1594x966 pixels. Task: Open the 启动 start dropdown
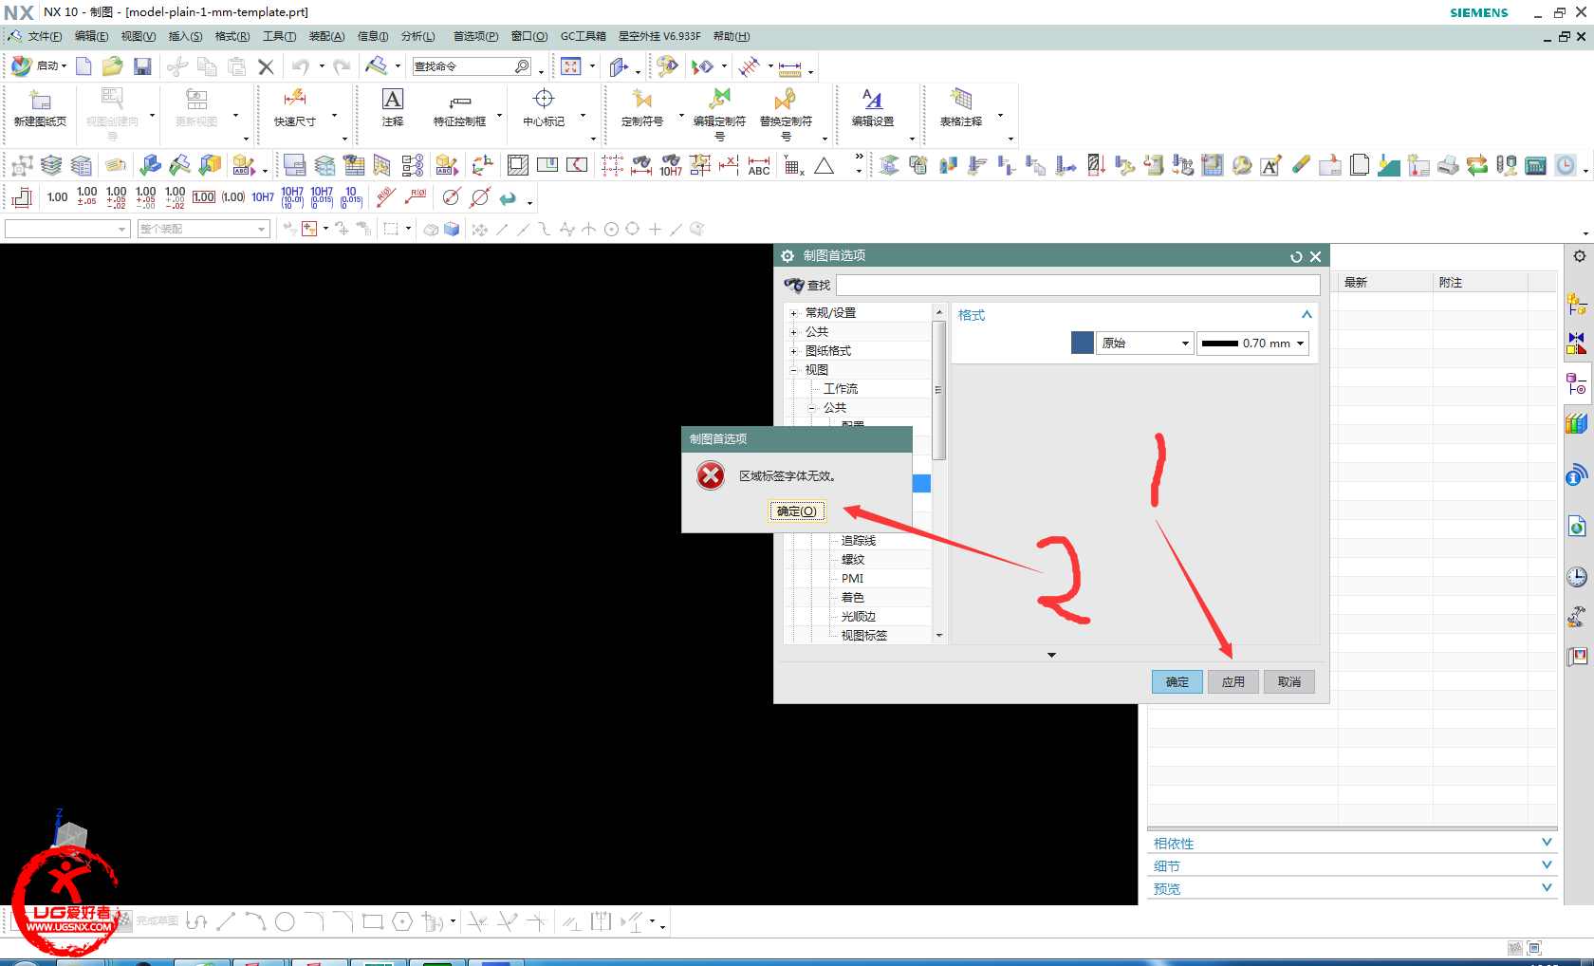(x=40, y=66)
